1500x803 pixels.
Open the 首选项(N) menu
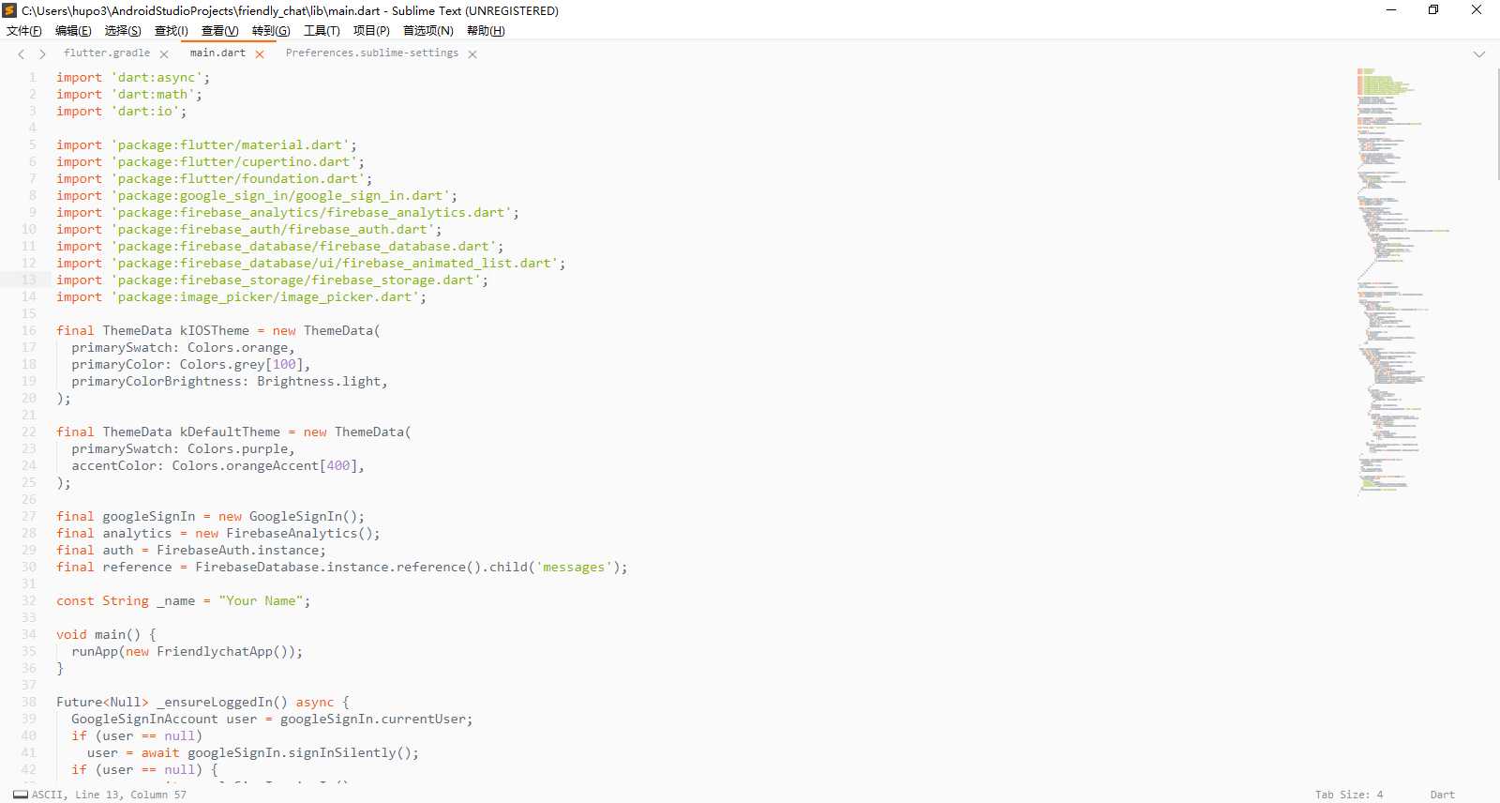[x=428, y=31]
